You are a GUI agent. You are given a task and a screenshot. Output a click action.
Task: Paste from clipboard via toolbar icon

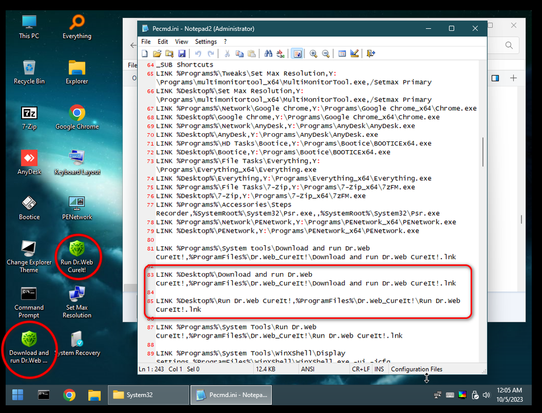252,54
